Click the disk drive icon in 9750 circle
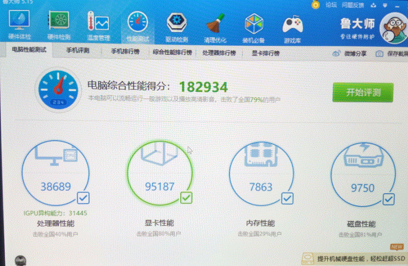The width and height of the screenshot is (408, 266). tap(364, 155)
